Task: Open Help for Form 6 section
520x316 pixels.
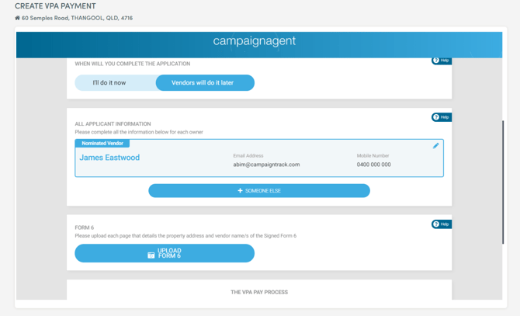Action: [442, 224]
